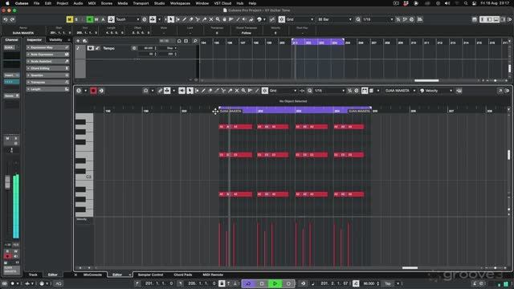The height and width of the screenshot is (289, 514).
Task: Open the Workspaces menu in menu bar
Action: (x=180, y=3)
